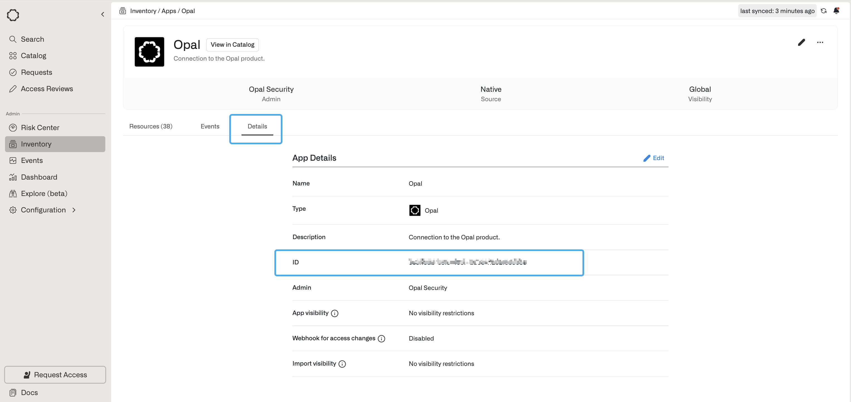This screenshot has width=851, height=402.
Task: Open Risk Center in the sidebar
Action: 40,128
